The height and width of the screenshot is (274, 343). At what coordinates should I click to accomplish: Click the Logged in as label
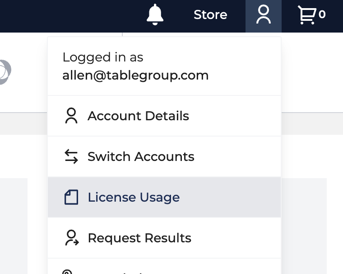click(x=103, y=57)
